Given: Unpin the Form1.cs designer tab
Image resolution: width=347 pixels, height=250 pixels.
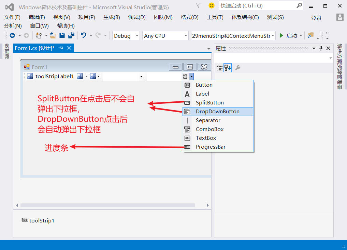Looking at the screenshot, I should point(62,48).
